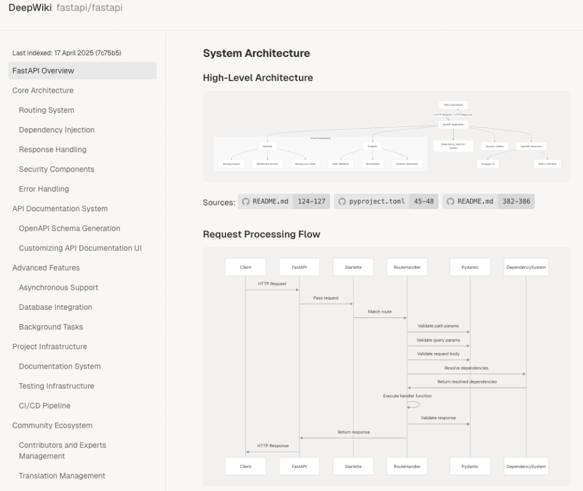Navigate to Dependency Injection page
Screen dimensions: 583x491
click(x=56, y=130)
